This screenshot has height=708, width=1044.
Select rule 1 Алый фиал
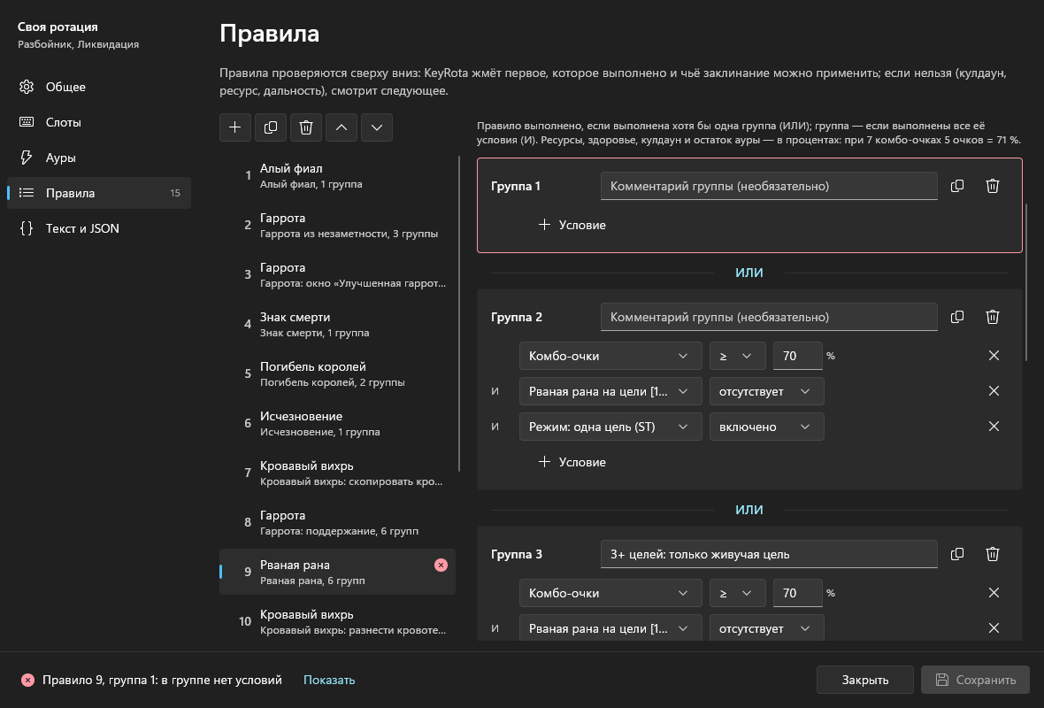point(338,176)
